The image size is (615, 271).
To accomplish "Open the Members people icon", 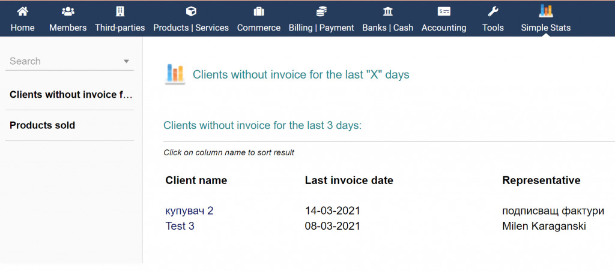I will pos(68,11).
